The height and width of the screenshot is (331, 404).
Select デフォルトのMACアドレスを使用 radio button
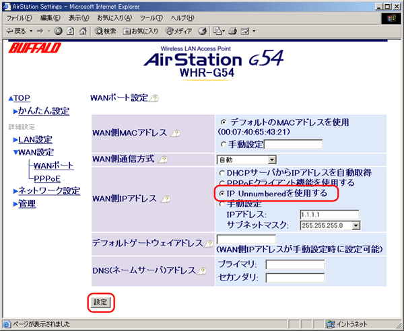224,122
